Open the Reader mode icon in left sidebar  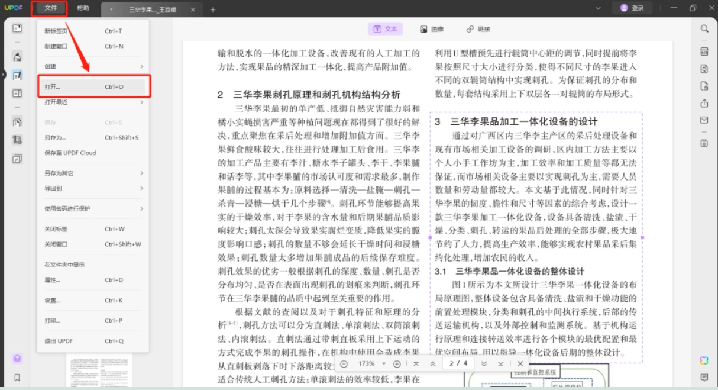[17, 28]
